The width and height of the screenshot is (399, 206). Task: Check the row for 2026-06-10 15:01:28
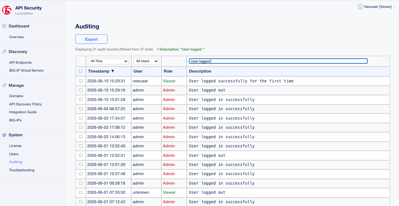pyautogui.click(x=81, y=99)
